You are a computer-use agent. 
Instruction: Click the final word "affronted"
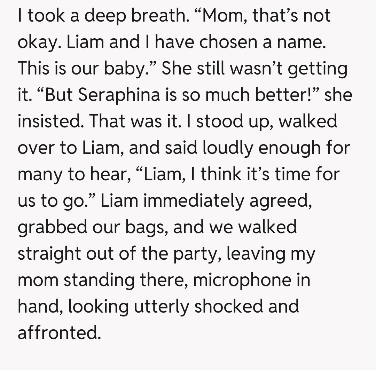[x=58, y=332]
